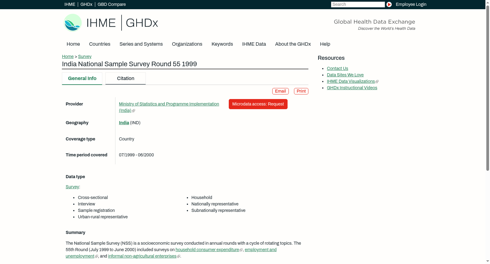Open Employee Login
This screenshot has height=264, width=490.
click(411, 4)
